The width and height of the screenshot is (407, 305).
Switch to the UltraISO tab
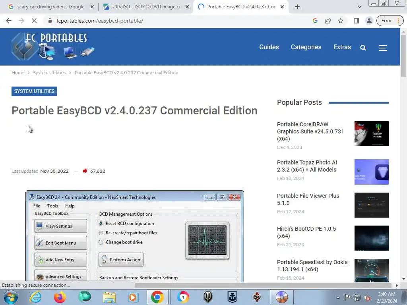pyautogui.click(x=146, y=7)
